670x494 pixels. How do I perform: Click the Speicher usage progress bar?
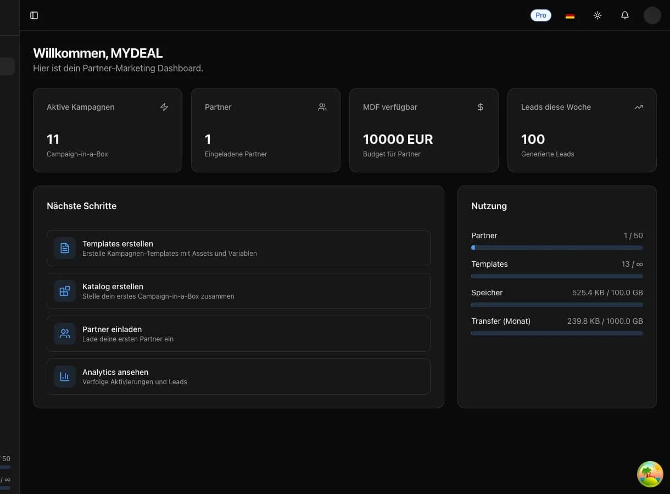pos(556,305)
